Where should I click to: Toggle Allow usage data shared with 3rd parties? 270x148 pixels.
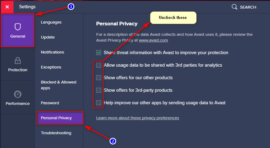pyautogui.click(x=99, y=65)
